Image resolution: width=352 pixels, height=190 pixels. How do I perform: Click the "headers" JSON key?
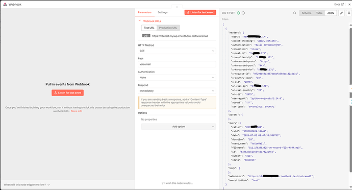(235, 33)
